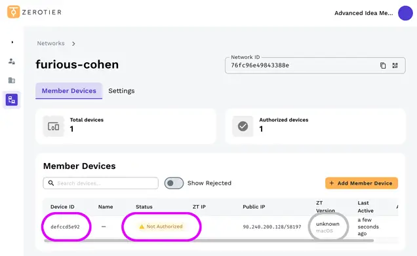This screenshot has height=256, width=417.
Task: Click the ZT Version column header
Action: coord(325,207)
